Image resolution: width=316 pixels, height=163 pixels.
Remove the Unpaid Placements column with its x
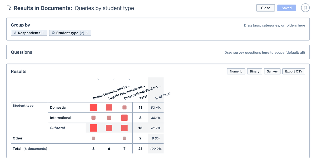click(114, 80)
